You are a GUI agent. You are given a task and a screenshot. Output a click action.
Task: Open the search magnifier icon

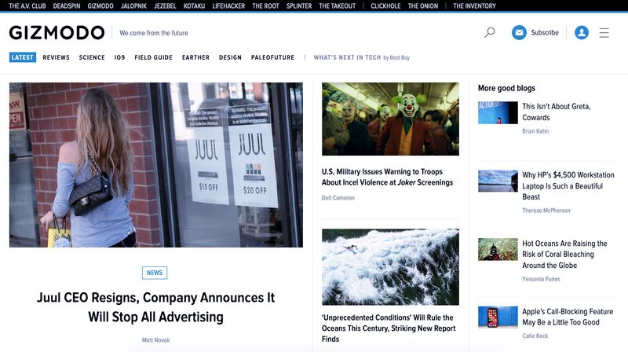coord(489,32)
